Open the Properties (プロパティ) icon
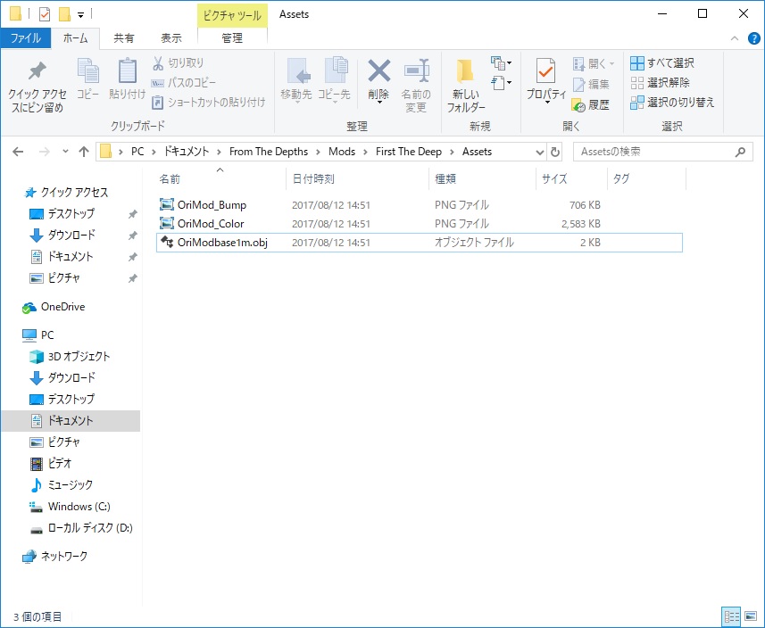The image size is (765, 628). tap(545, 71)
